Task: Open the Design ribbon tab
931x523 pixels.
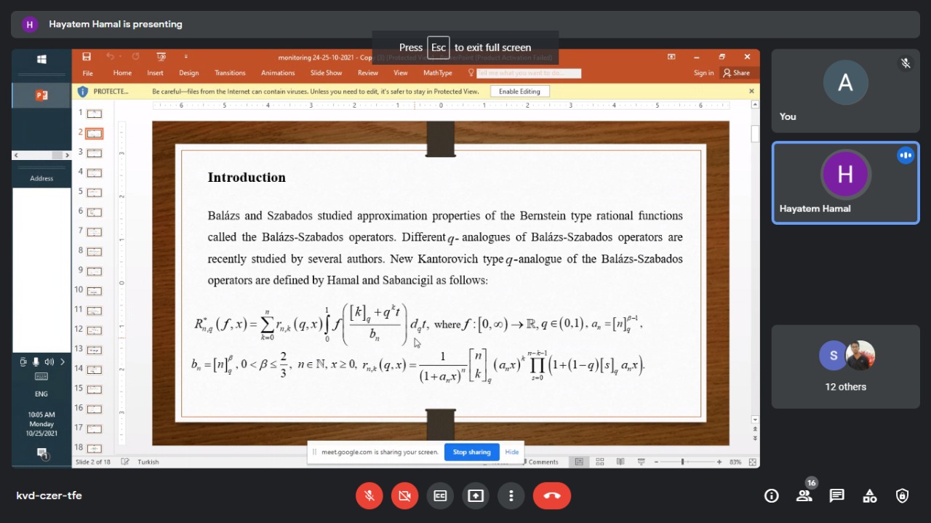Action: 189,73
